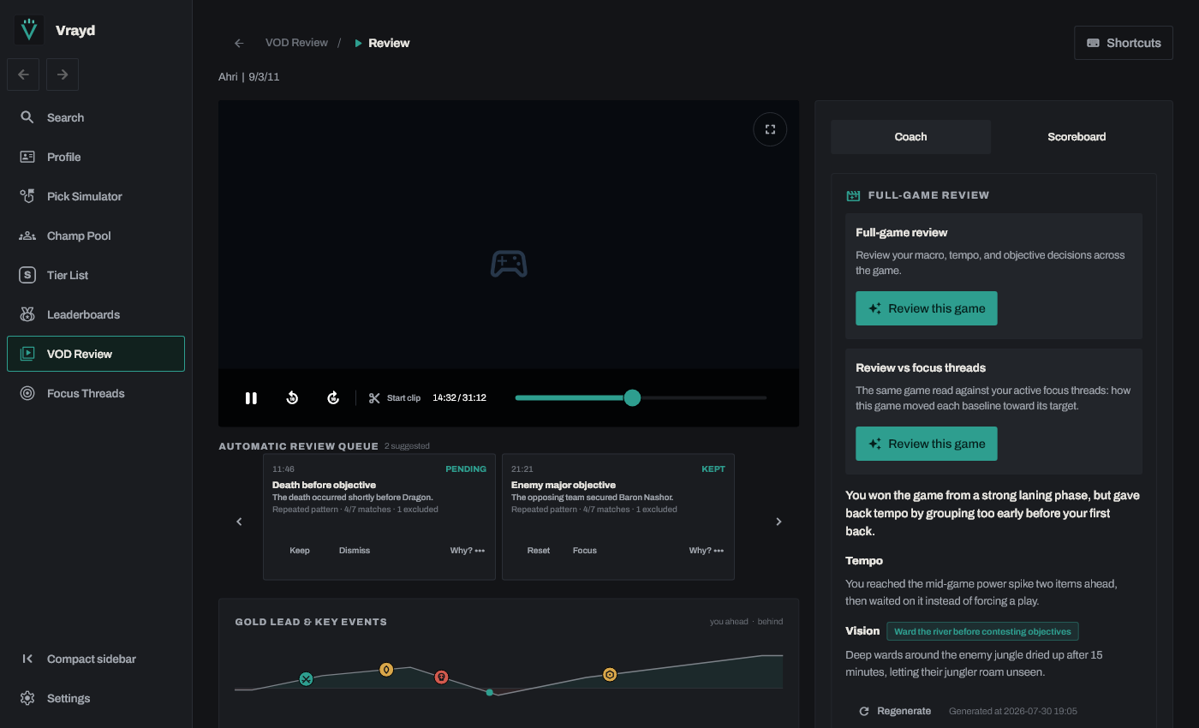Click the Start clip scissors button
Viewport: 1199px width, 728px height.
click(x=394, y=397)
